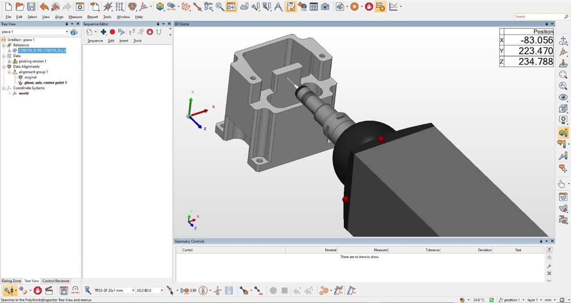
Task: Click the Search input field
Action: [x=538, y=17]
